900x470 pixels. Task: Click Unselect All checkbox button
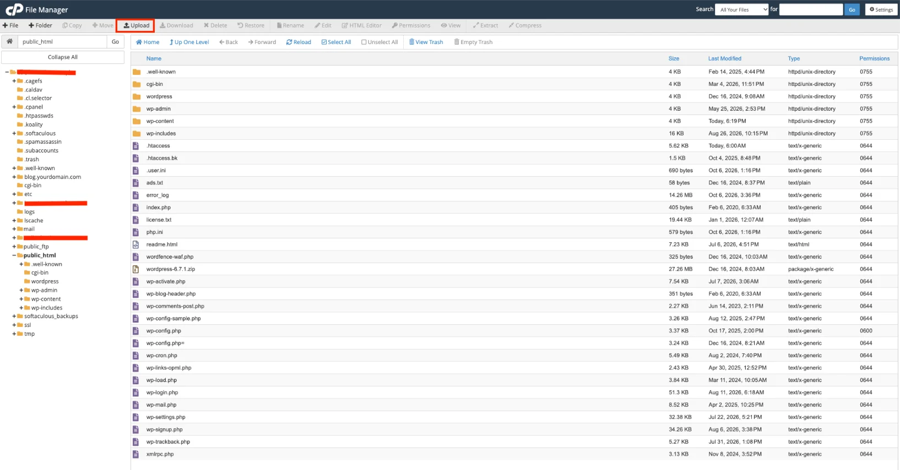click(379, 42)
